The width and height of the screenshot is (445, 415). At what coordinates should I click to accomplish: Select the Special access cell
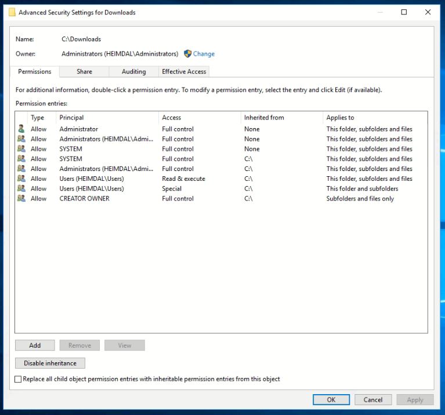point(172,188)
